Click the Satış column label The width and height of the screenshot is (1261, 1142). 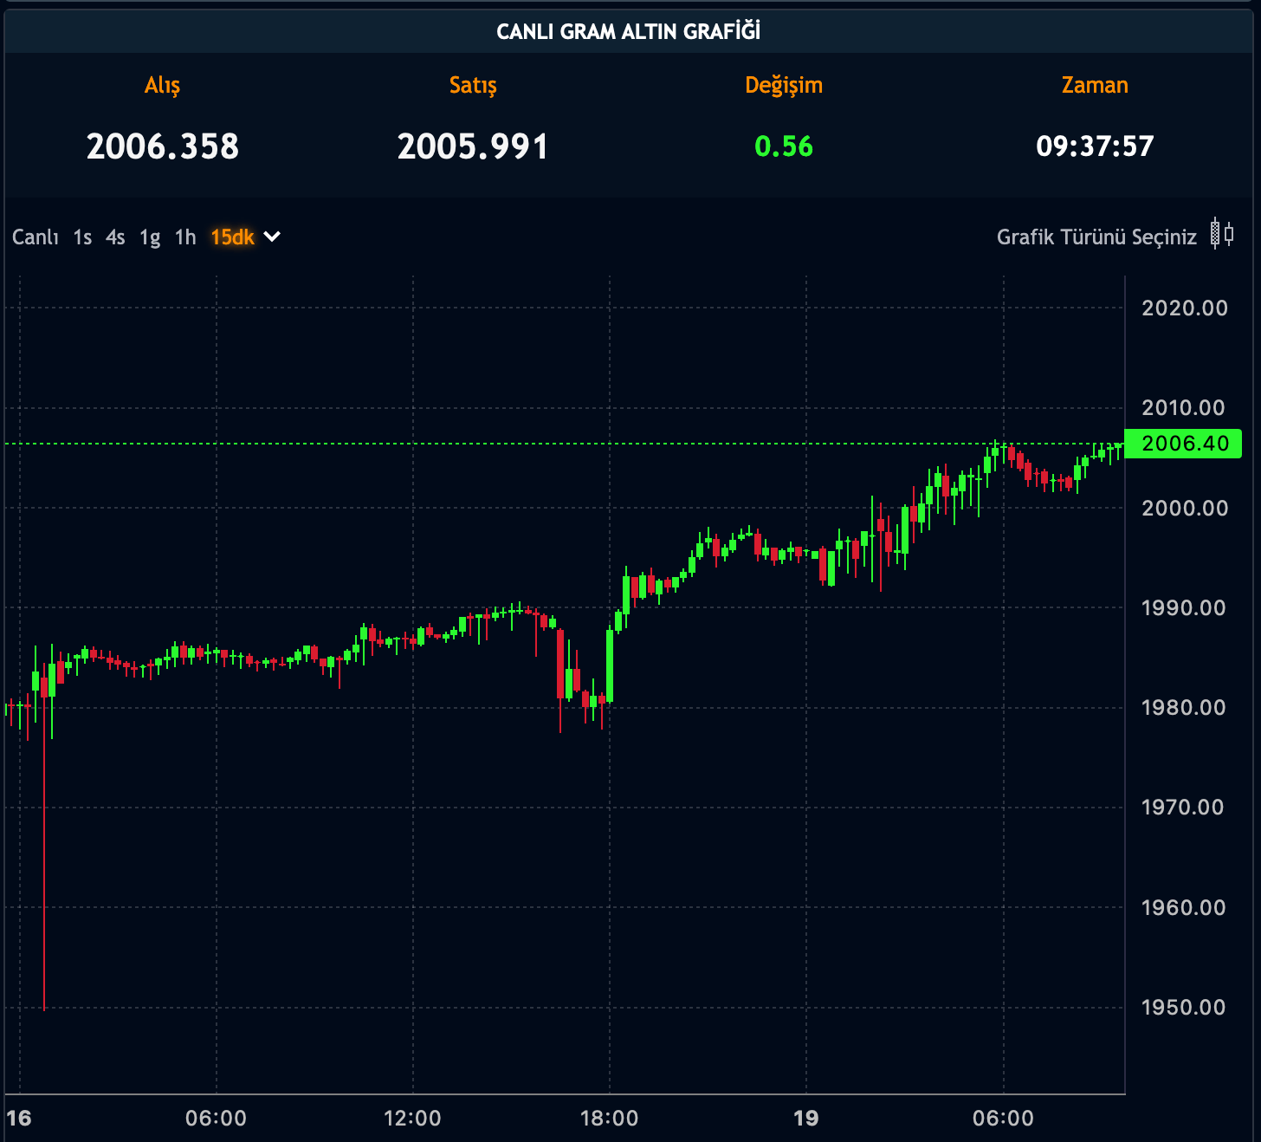tap(473, 86)
